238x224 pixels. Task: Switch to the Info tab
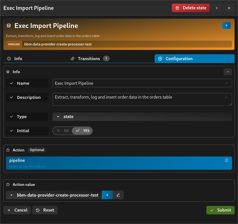tap(15, 59)
